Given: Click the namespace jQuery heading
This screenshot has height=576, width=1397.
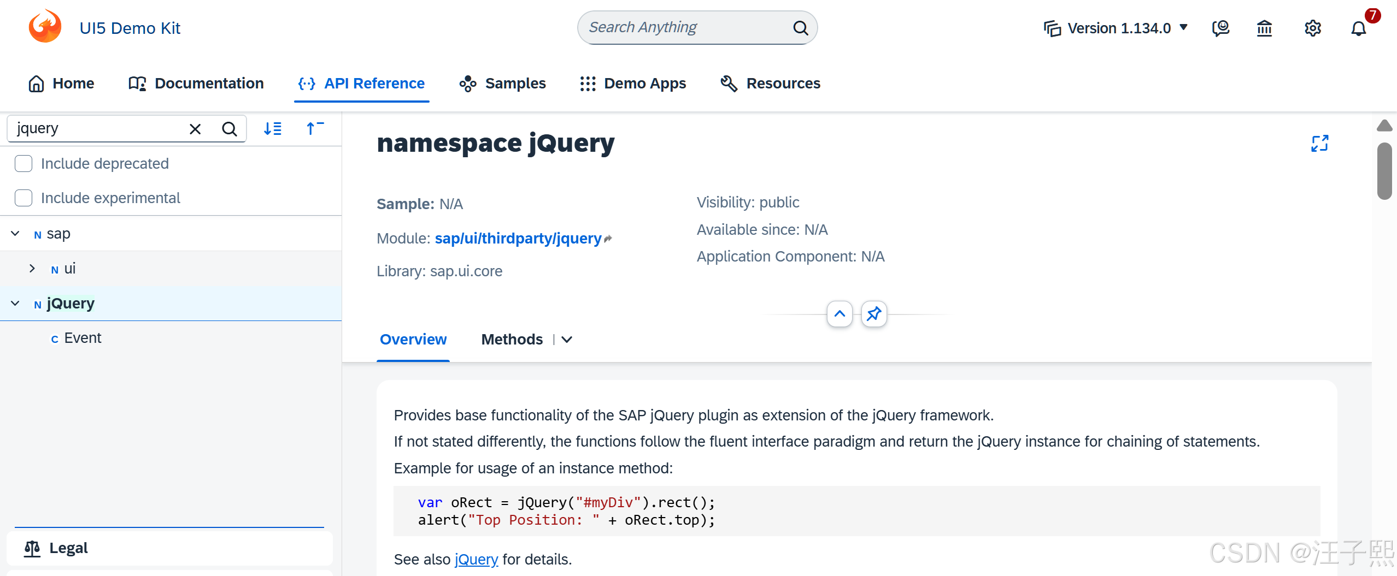Looking at the screenshot, I should pyautogui.click(x=495, y=143).
